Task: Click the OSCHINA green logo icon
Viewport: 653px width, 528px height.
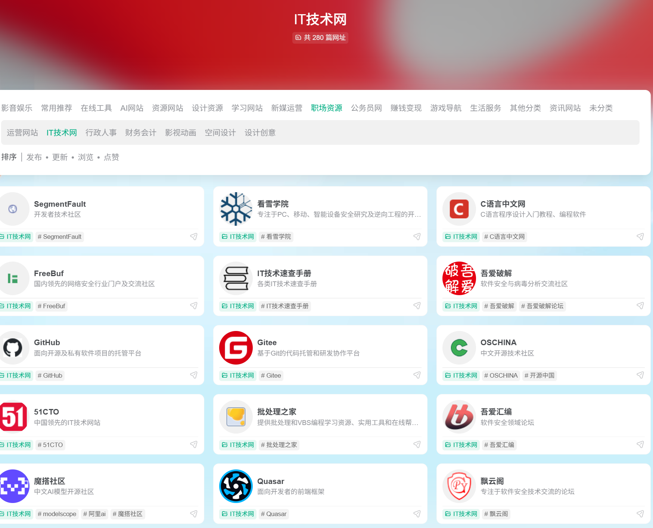Action: (x=459, y=347)
